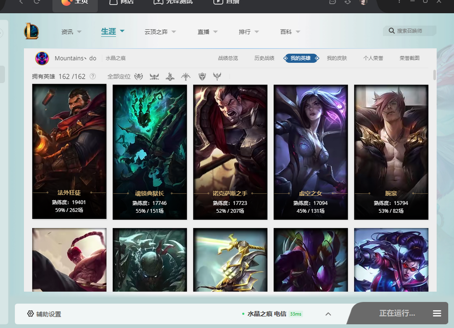Viewport: 454px width, 328px height.
Task: Open the 虚空之女 hero card
Action: click(x=311, y=152)
